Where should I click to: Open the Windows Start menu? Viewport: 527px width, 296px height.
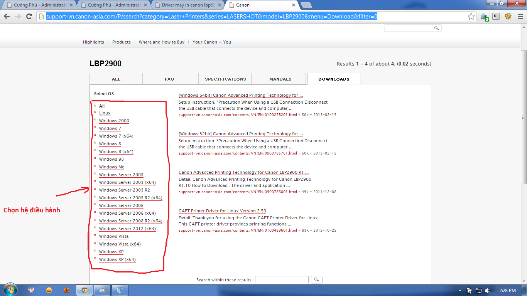10,290
